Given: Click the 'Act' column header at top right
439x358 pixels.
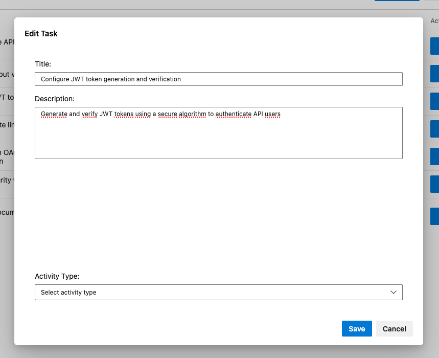Looking at the screenshot, I should point(434,21).
